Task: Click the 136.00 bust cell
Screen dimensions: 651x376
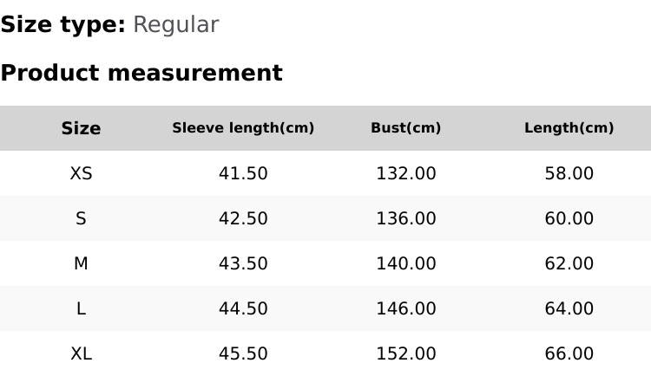Action: point(405,218)
